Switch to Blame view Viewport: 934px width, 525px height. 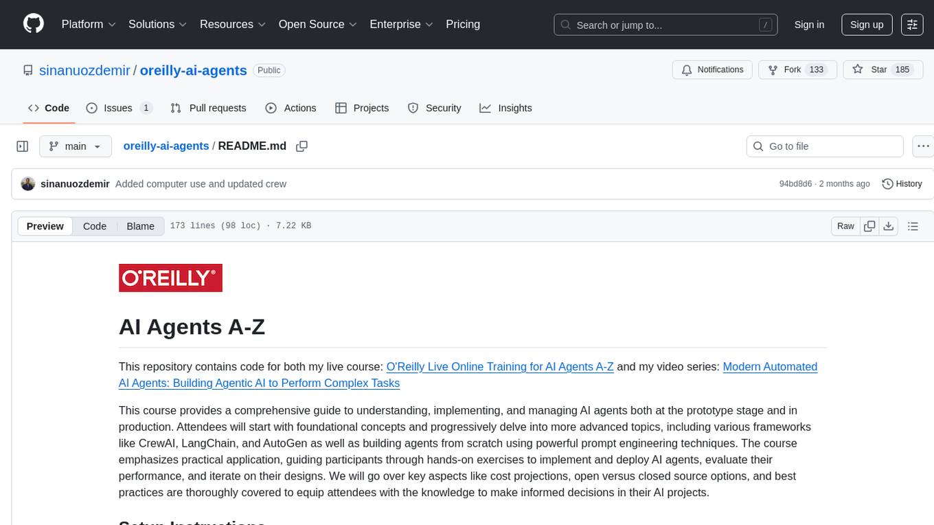click(x=141, y=226)
